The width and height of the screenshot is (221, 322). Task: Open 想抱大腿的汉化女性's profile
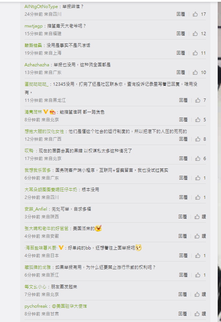[x=44, y=132]
